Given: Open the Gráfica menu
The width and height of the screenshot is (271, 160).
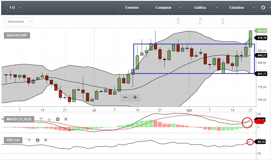Looking at the screenshot, I should [x=200, y=8].
